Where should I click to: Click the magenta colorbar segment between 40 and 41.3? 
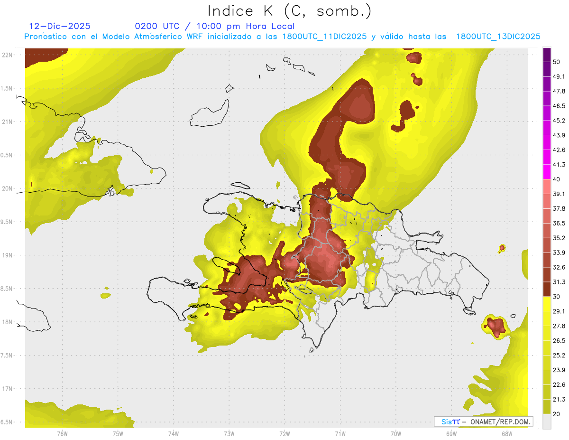(547, 172)
